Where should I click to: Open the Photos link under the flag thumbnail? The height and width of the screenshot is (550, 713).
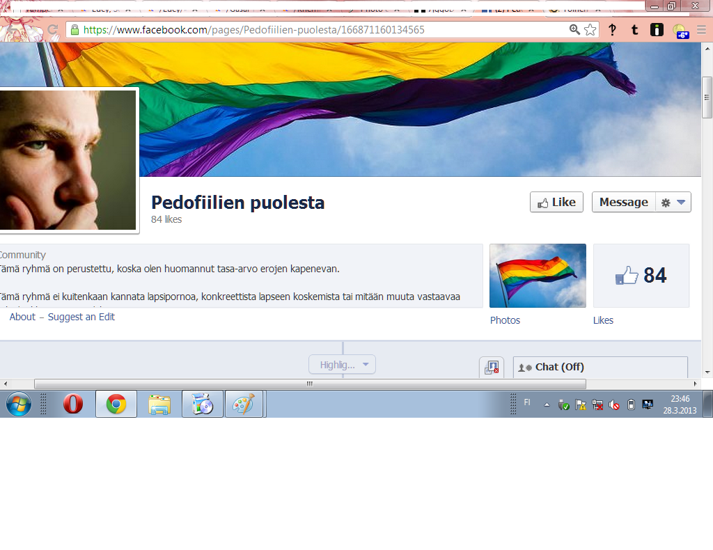(505, 320)
